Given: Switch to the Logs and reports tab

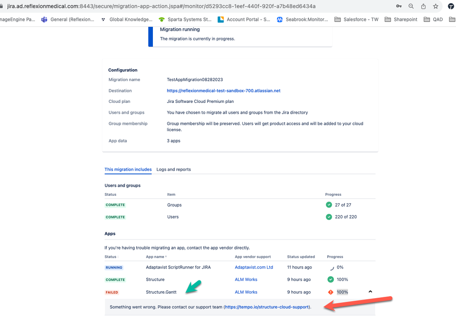Looking at the screenshot, I should point(173,169).
